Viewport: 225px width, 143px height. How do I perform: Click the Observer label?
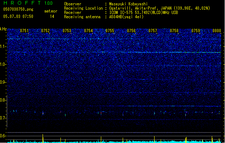(x=73, y=4)
